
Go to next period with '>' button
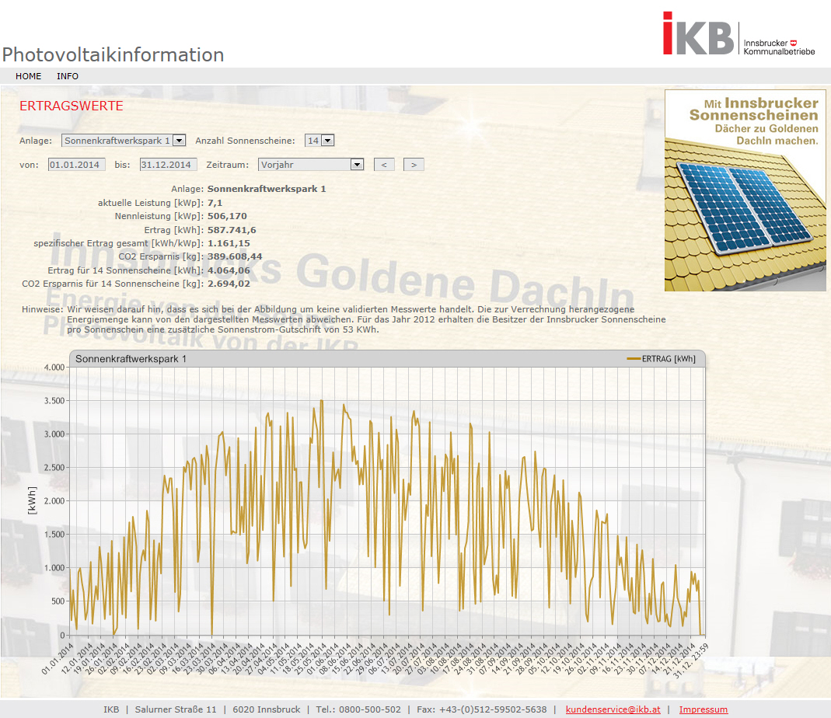click(x=414, y=165)
